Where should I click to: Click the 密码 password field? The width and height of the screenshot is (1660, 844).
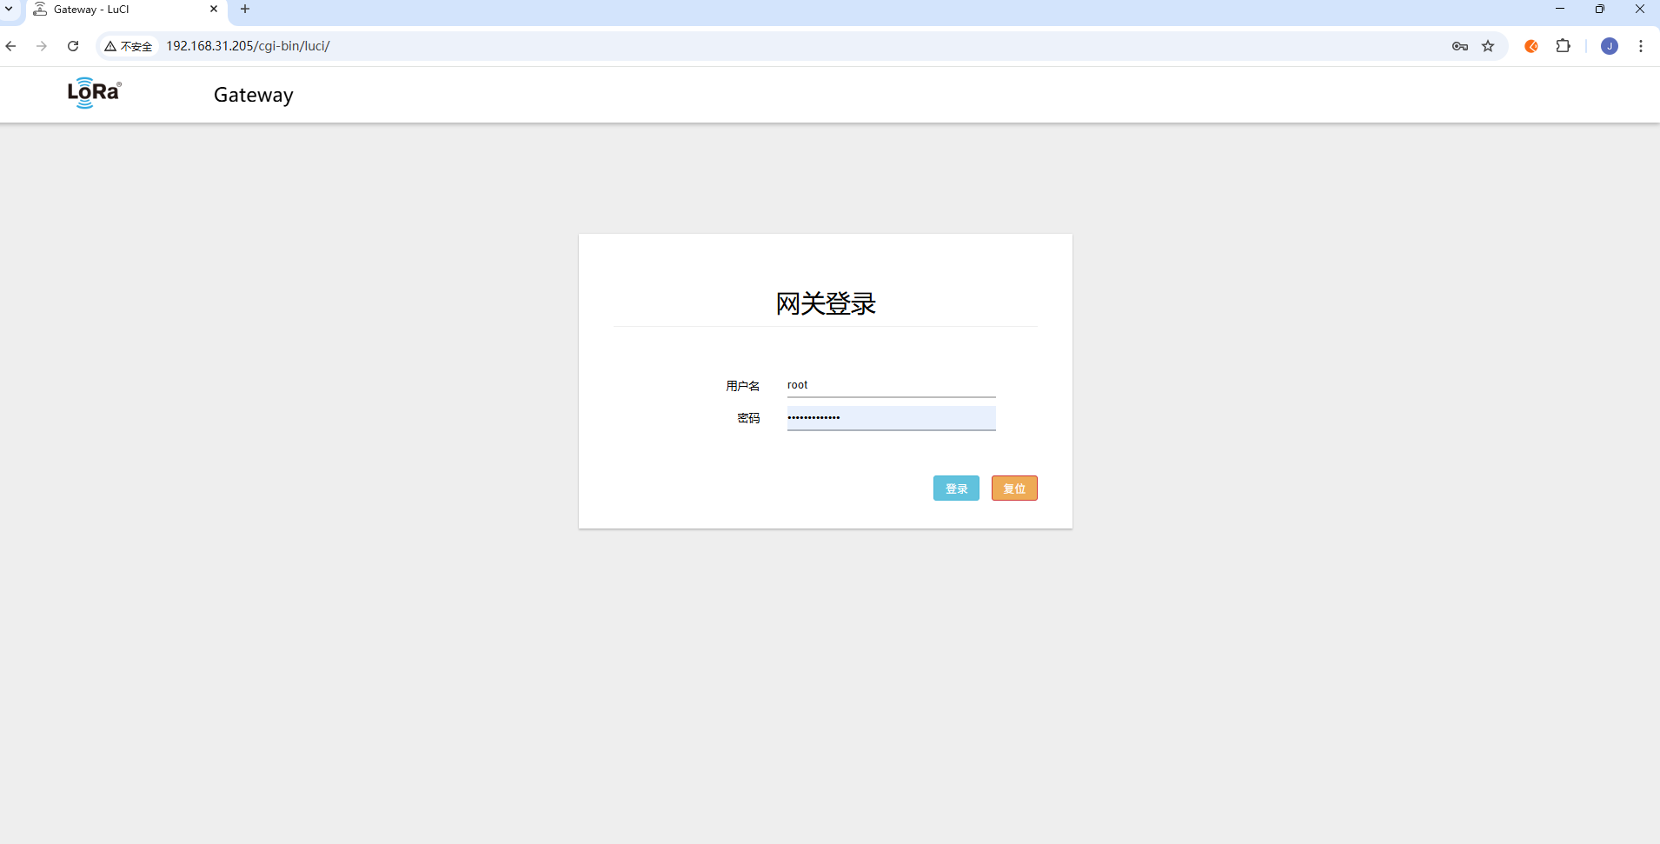tap(890, 418)
